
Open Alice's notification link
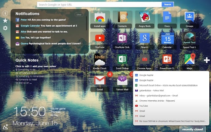(x=23, y=32)
